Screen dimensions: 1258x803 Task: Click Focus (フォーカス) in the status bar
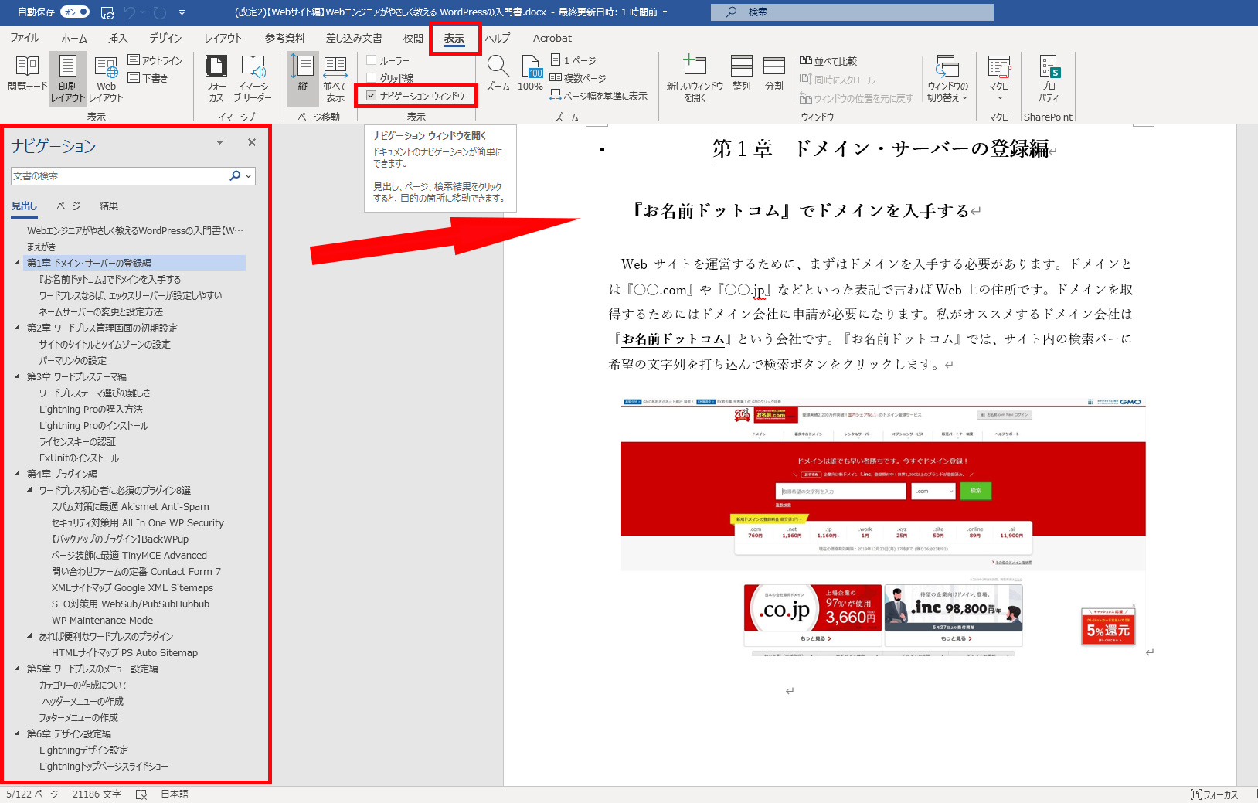[1215, 794]
